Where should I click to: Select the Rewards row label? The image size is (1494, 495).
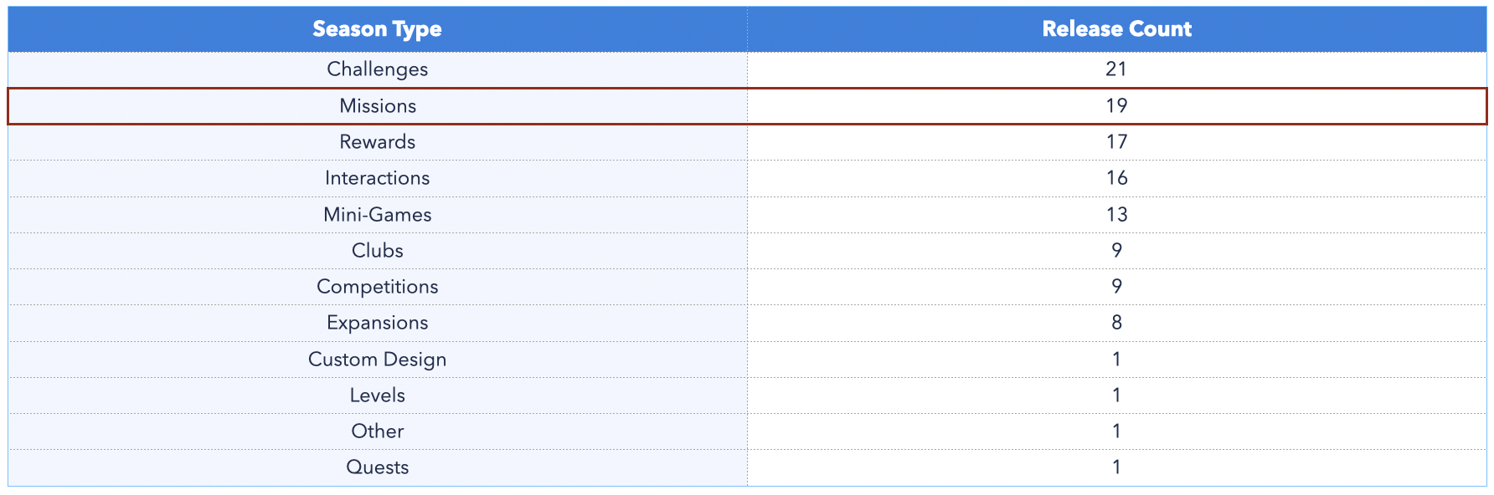(378, 142)
